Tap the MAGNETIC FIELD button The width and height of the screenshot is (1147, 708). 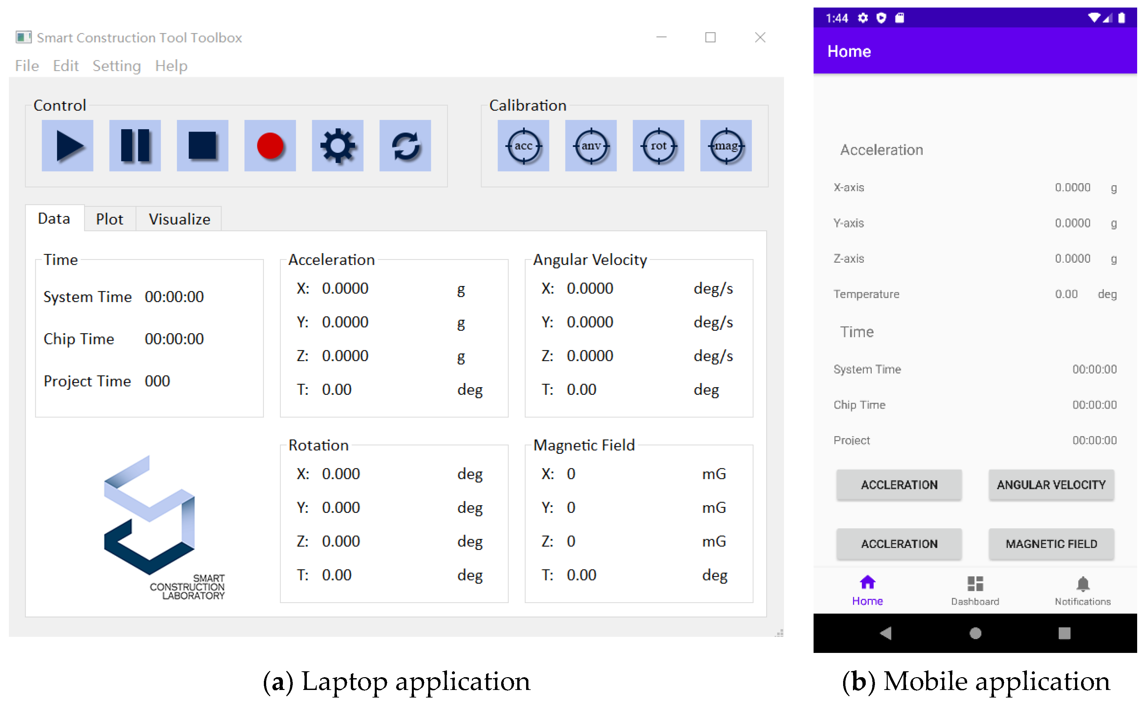click(1051, 544)
